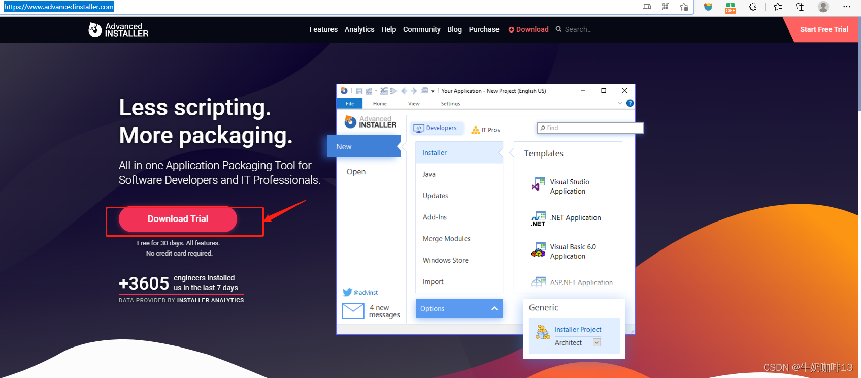Click the Twitter bird icon
Image resolution: width=861 pixels, height=378 pixels.
click(347, 292)
